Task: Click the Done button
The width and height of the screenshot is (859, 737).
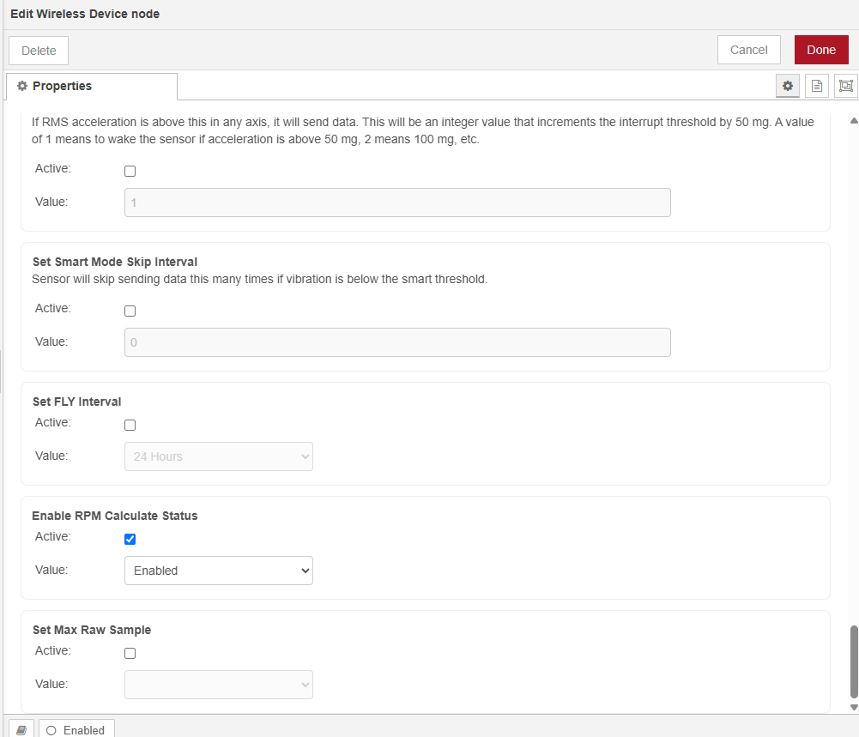Action: pos(820,50)
